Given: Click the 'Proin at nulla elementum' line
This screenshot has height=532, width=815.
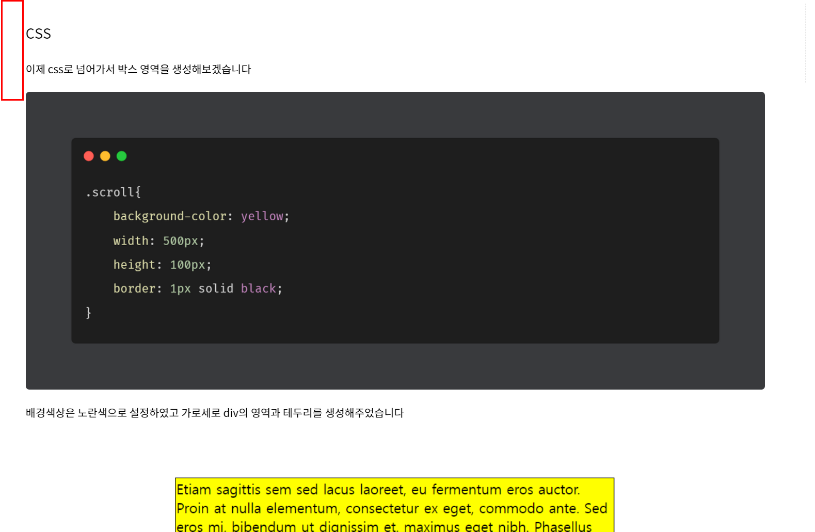Looking at the screenshot, I should (x=392, y=509).
